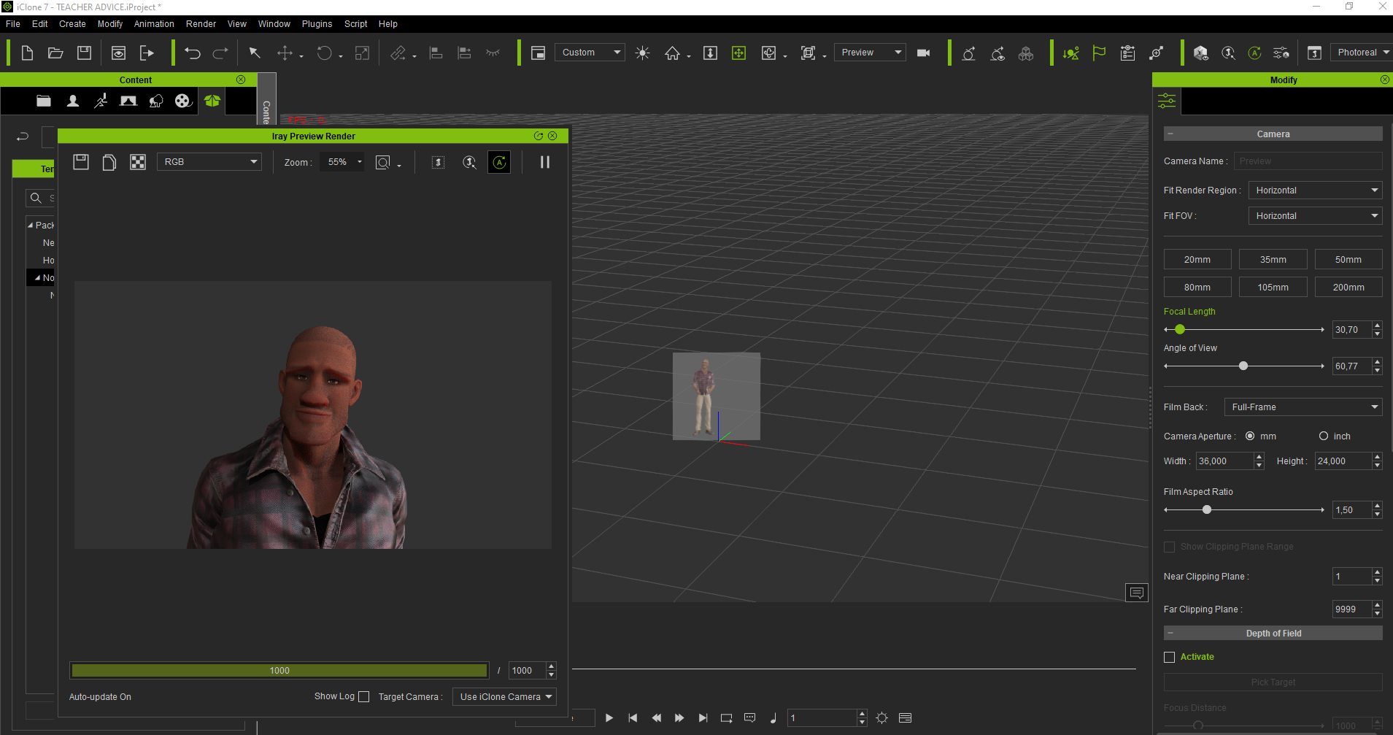Open the Actor tab in Content panel
Screen dimensions: 1393x735
73,101
